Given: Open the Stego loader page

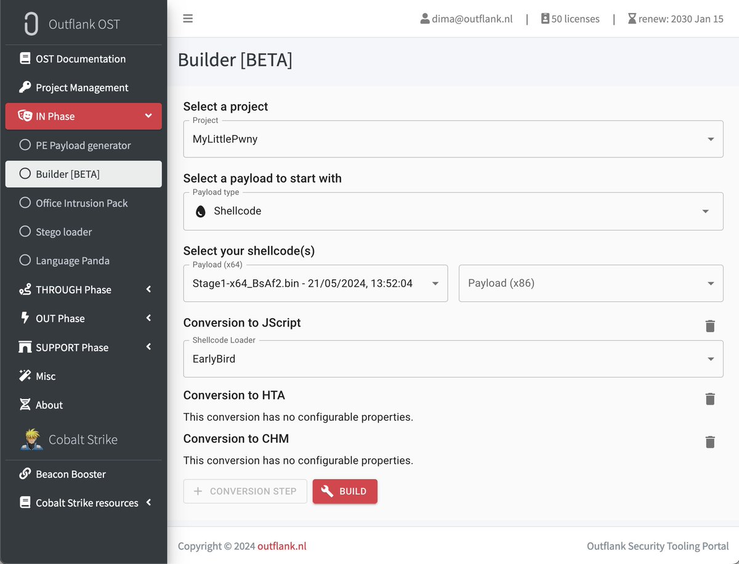Looking at the screenshot, I should 84,231.
